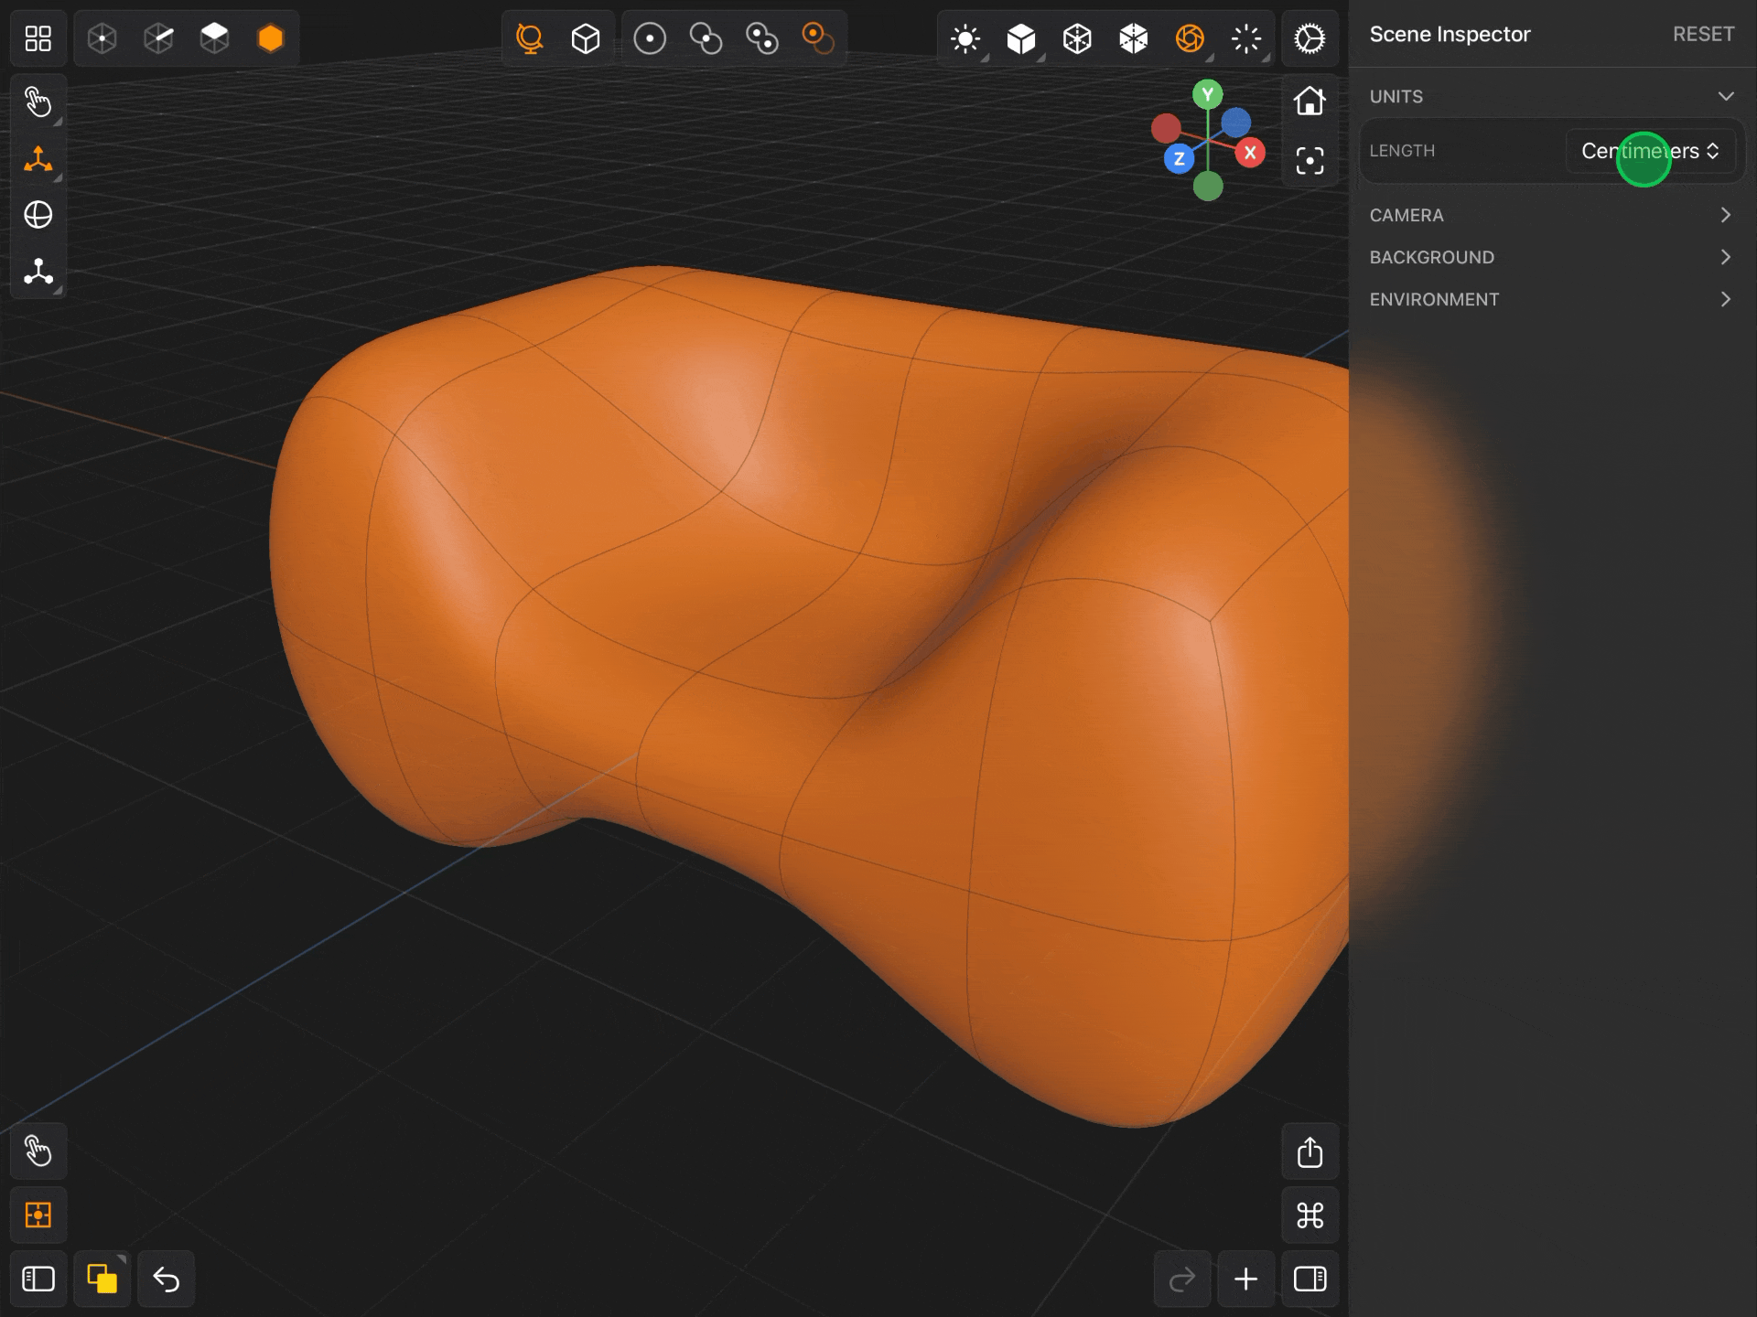Image resolution: width=1757 pixels, height=1317 pixels.
Task: Select edge selection mode cube icon
Action: pyautogui.click(x=158, y=38)
